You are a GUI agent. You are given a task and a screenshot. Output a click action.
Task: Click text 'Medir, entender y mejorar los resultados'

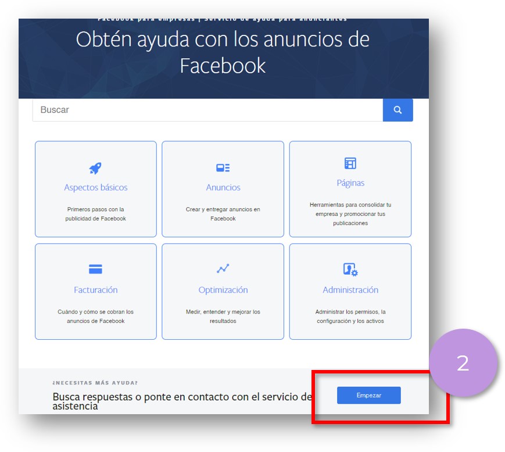[x=223, y=316]
